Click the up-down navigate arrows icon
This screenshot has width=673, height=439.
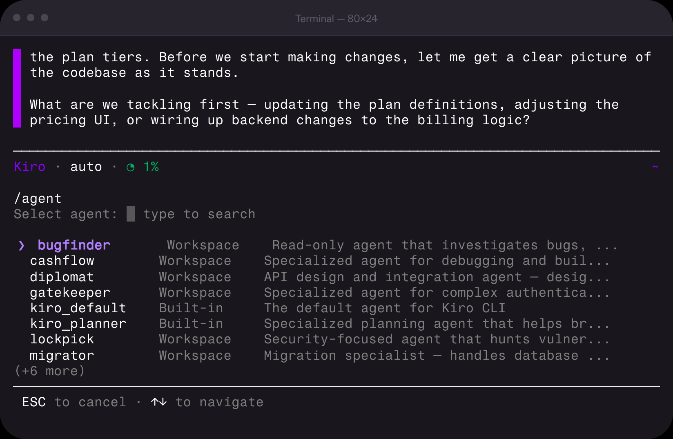coord(159,402)
